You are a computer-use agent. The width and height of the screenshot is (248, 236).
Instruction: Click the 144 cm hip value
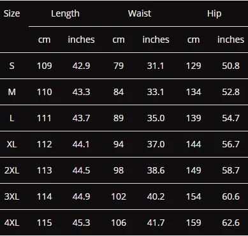194,144
